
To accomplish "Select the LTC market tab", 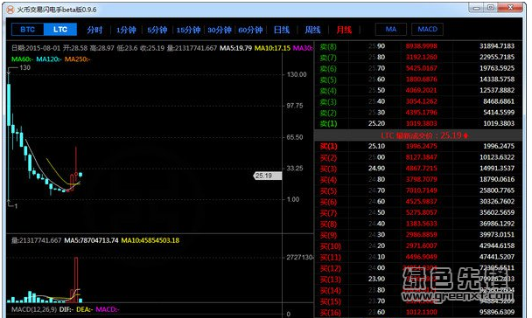I will coord(60,30).
